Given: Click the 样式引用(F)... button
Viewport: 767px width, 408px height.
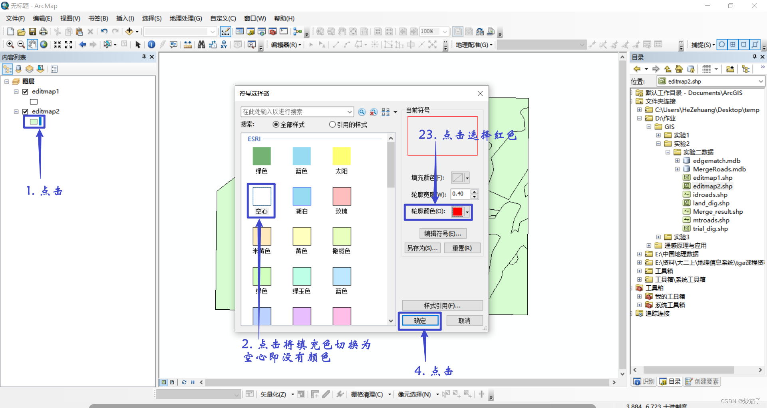Looking at the screenshot, I should (442, 306).
